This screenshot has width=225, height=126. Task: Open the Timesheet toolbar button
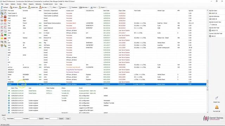tap(73, 7)
